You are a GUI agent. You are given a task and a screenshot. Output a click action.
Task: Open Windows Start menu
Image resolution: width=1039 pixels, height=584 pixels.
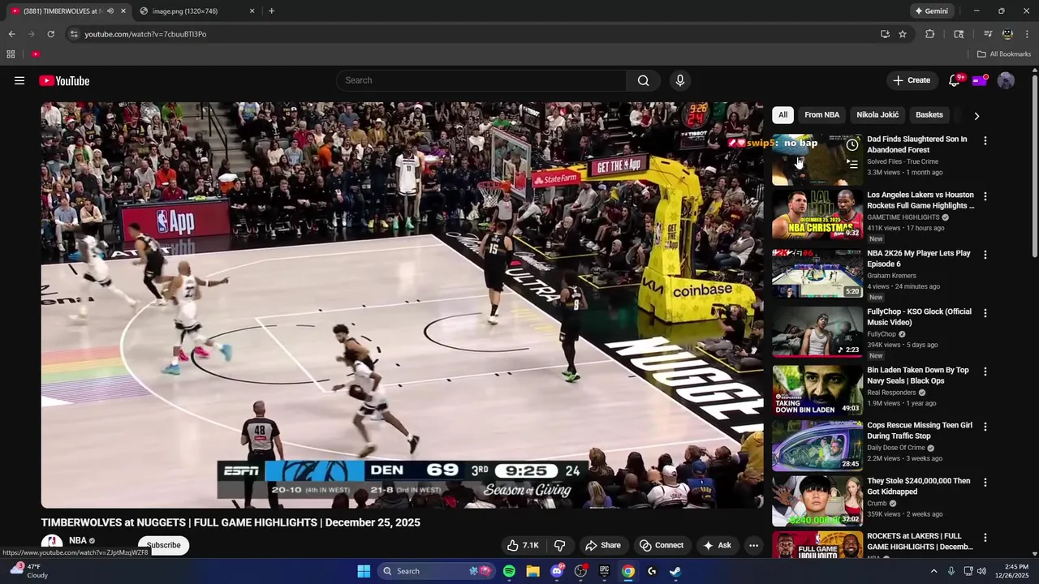pyautogui.click(x=364, y=571)
